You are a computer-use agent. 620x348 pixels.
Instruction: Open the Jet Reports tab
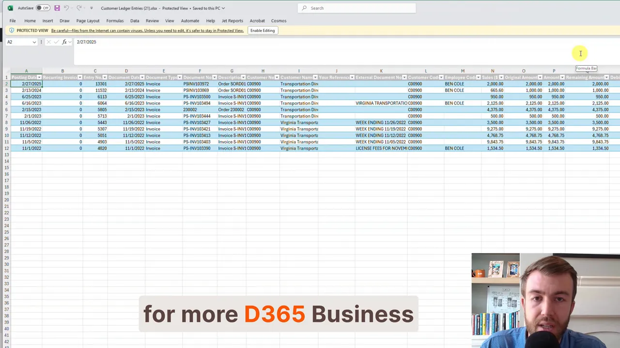[232, 20]
